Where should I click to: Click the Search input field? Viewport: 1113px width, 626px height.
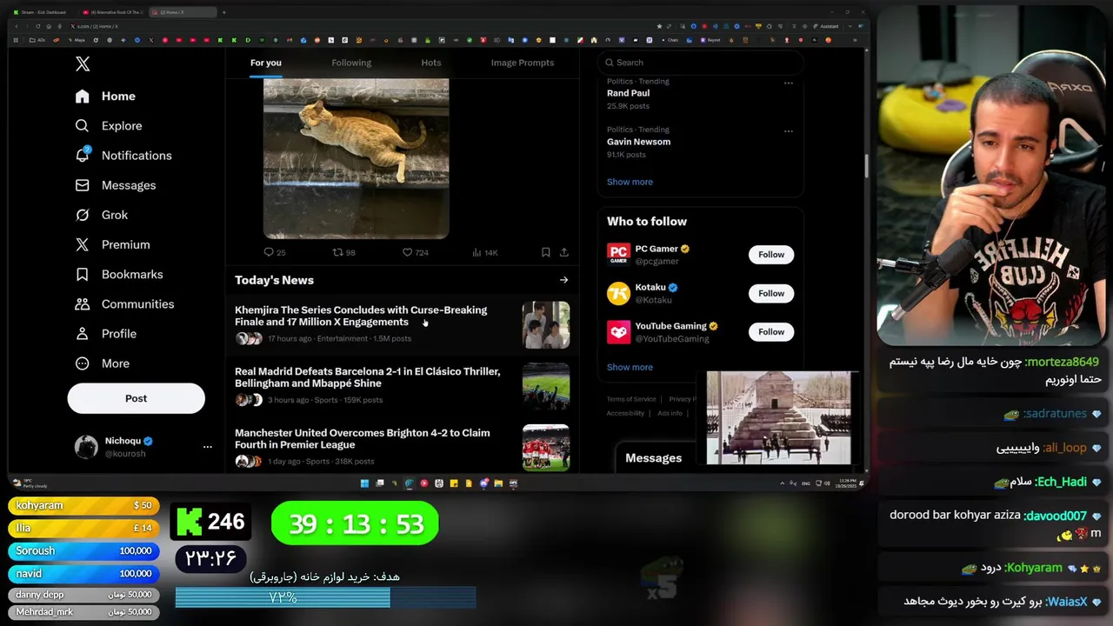point(700,63)
